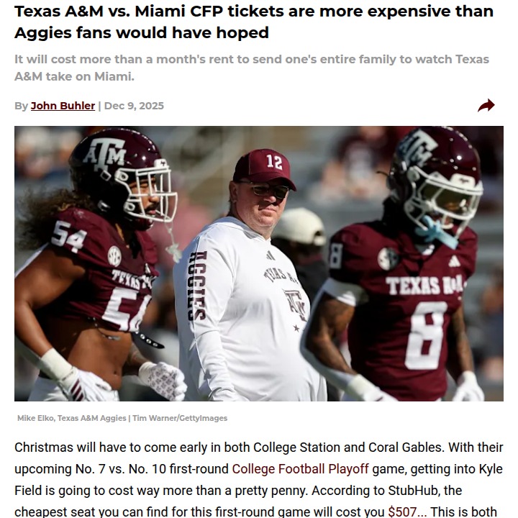Click the subheadline about a month's rent
The height and width of the screenshot is (518, 518).
click(251, 68)
